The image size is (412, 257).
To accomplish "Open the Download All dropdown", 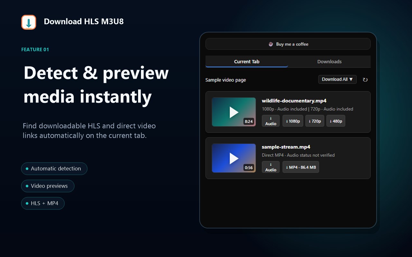I will [337, 79].
